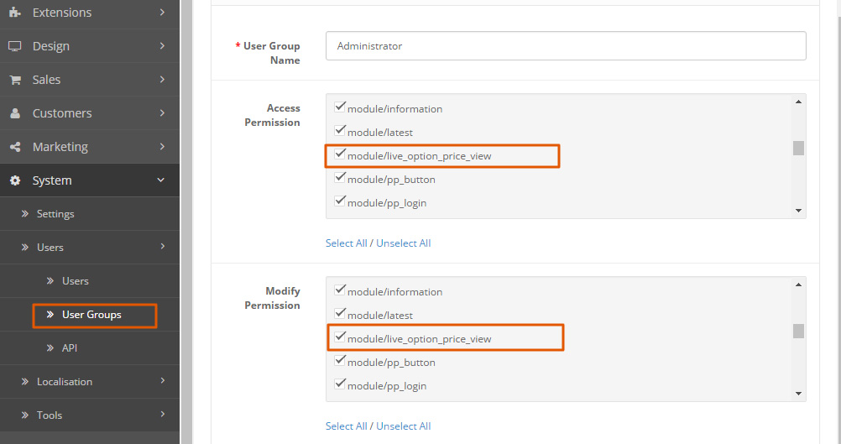
Task: Collapse the System menu chevron
Action: pos(161,180)
